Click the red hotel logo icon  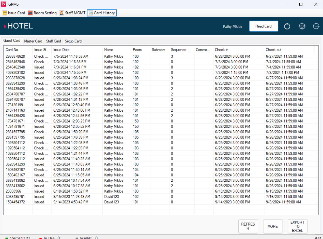pos(5,26)
